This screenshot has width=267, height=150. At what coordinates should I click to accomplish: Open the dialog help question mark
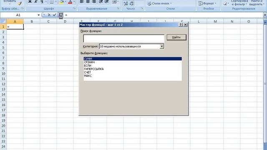[x=181, y=25]
